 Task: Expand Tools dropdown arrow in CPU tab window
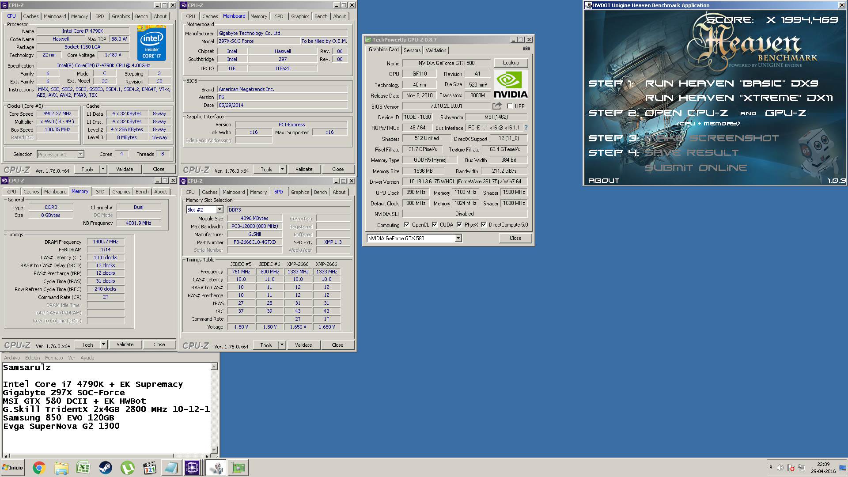point(103,169)
